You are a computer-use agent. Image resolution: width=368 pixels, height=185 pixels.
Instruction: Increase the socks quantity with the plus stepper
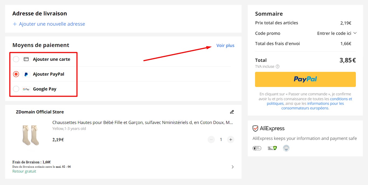coord(231,139)
